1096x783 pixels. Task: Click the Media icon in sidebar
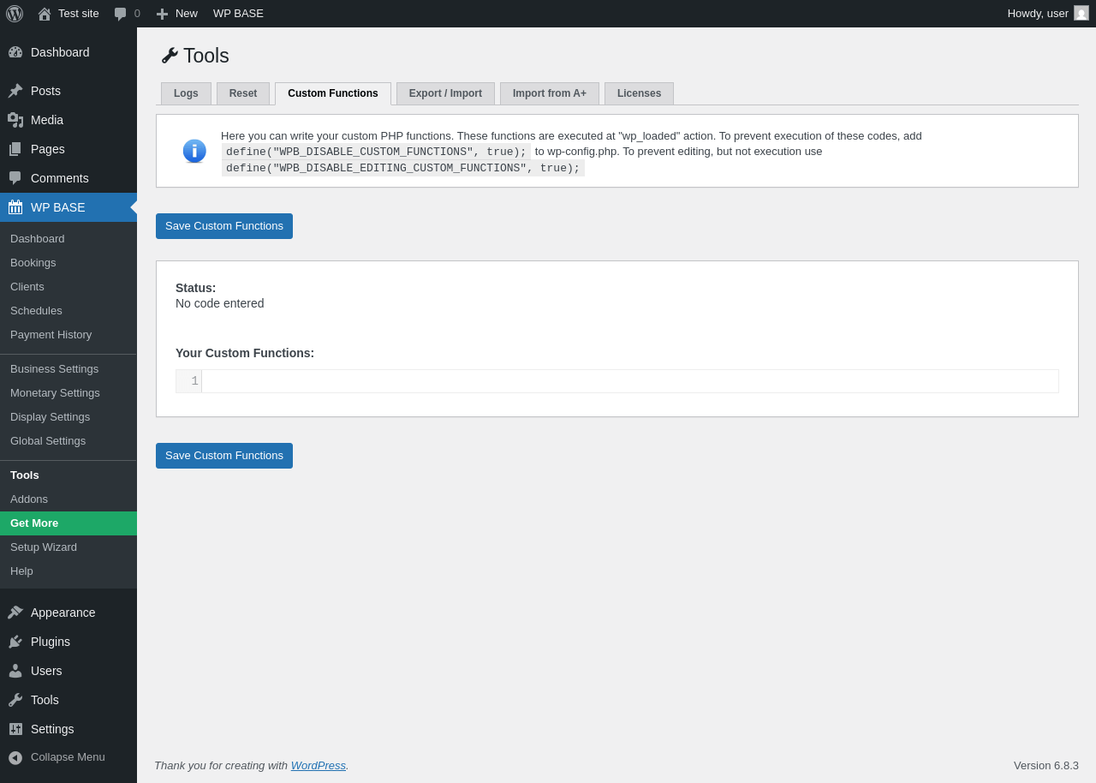[x=15, y=120]
